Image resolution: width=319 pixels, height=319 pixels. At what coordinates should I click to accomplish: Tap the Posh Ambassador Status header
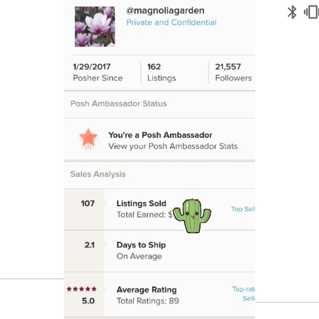119,103
